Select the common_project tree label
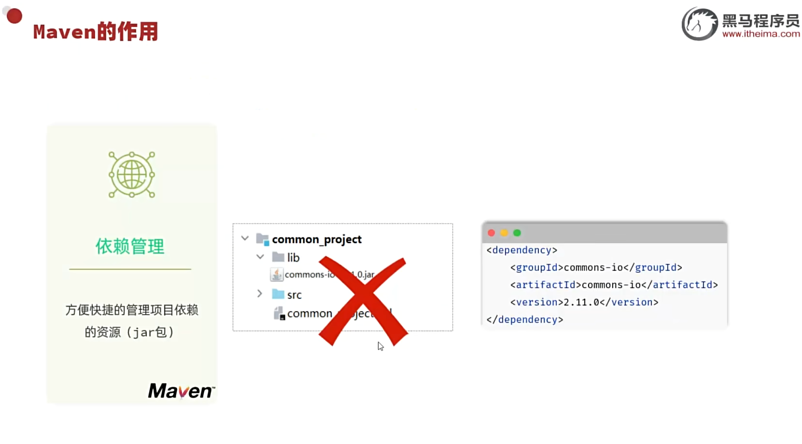 point(317,239)
